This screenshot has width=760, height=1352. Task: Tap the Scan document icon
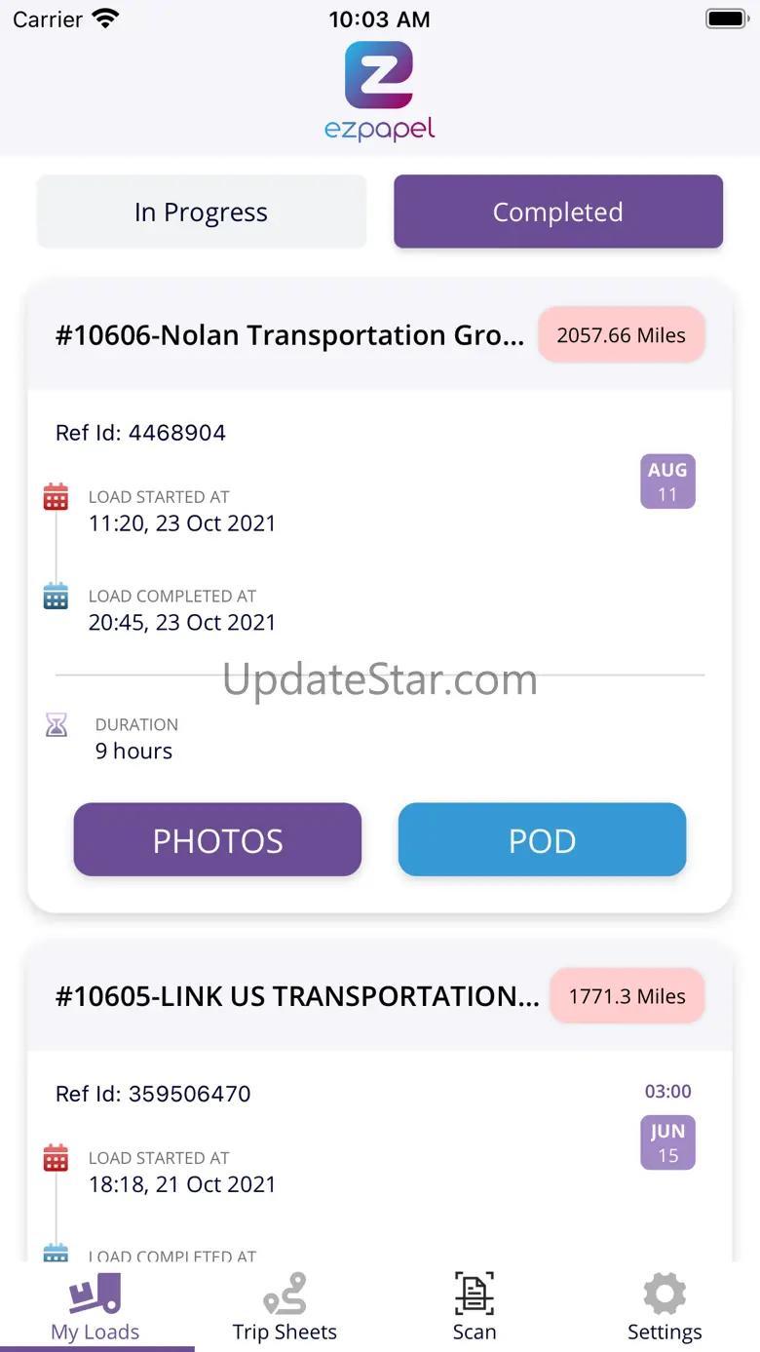point(475,1294)
